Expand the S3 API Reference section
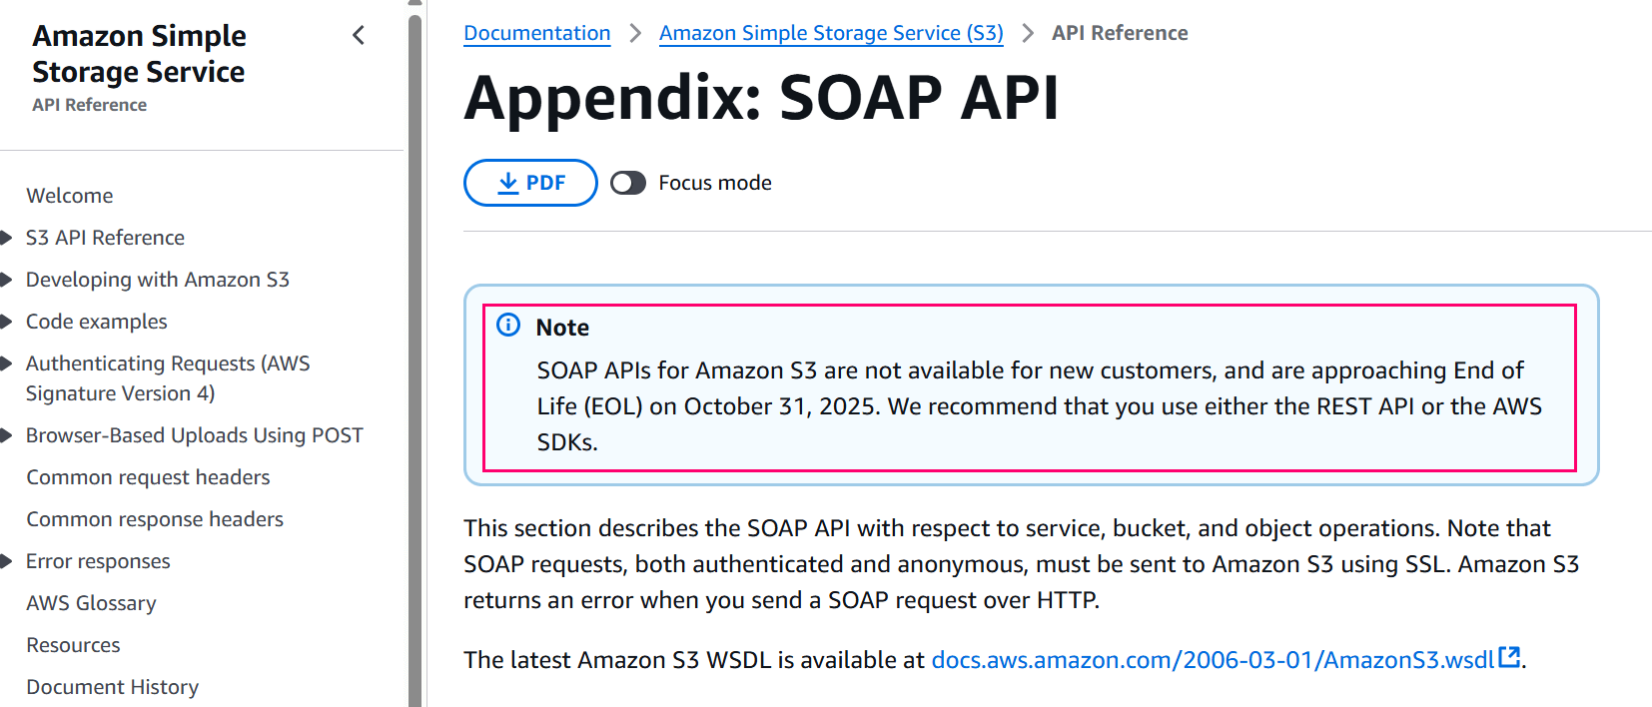 6,238
